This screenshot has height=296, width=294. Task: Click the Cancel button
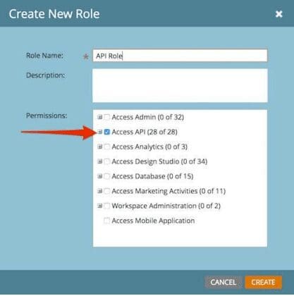coord(223,282)
